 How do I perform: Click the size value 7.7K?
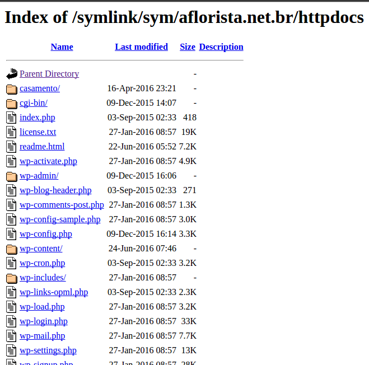[x=188, y=336]
